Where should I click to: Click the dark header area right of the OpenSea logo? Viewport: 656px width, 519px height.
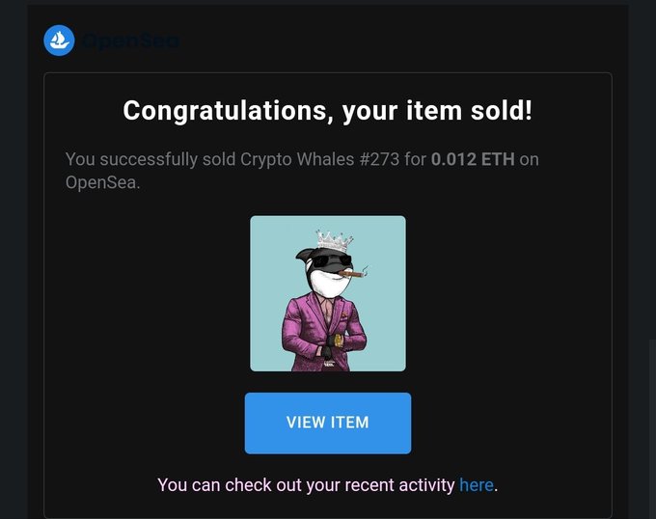click(x=397, y=41)
